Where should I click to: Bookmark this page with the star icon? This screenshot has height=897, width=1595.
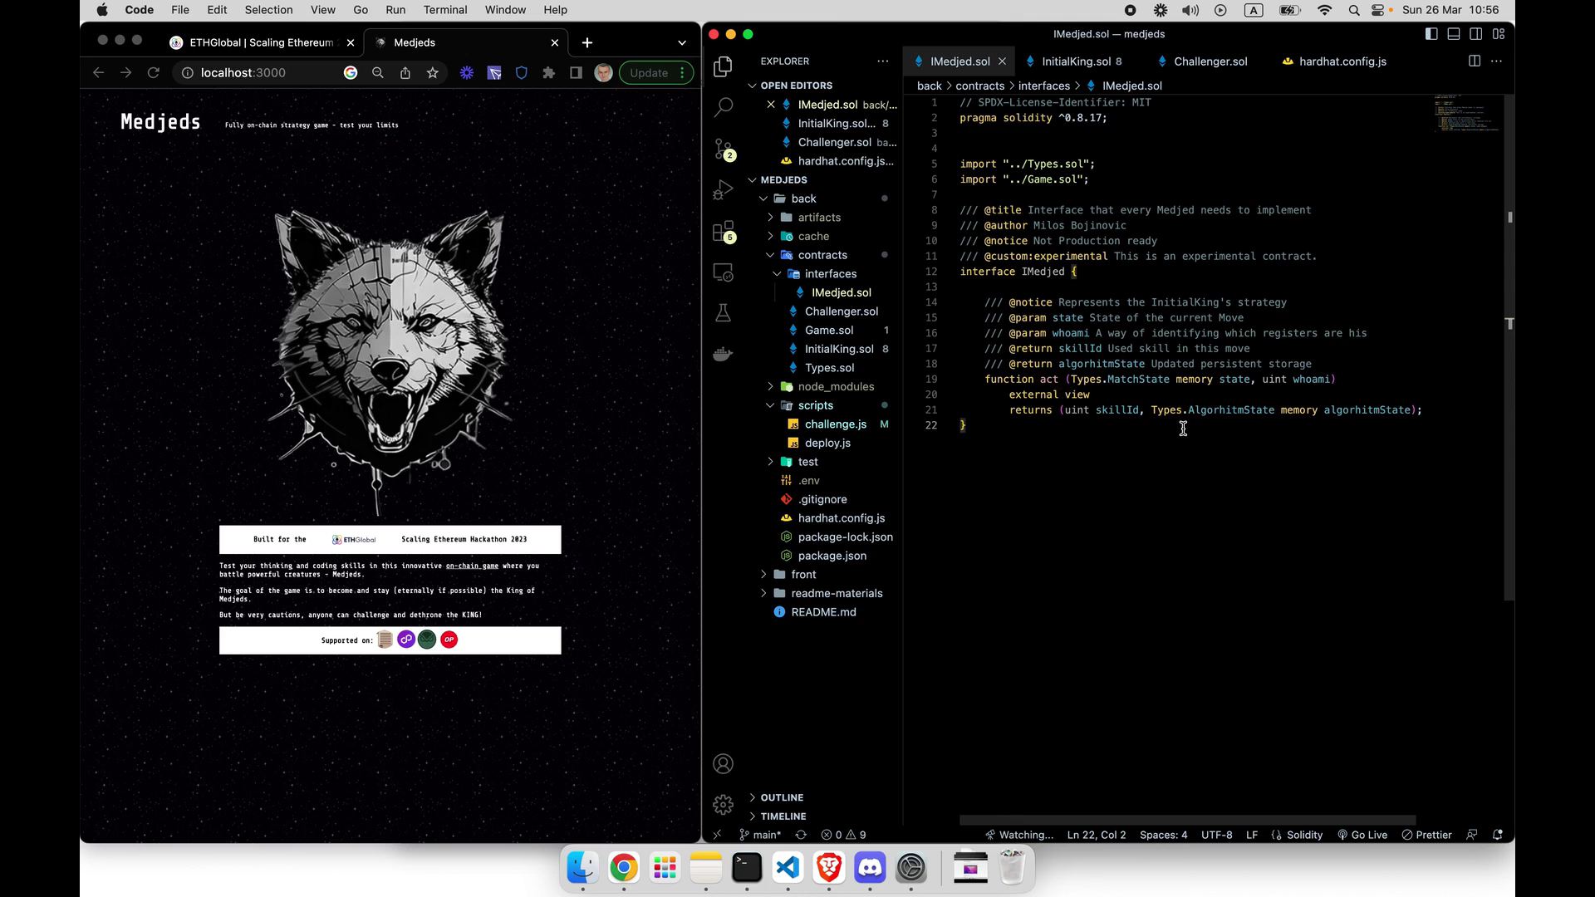click(x=432, y=73)
